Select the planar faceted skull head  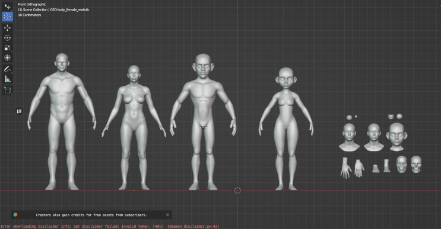(402, 165)
